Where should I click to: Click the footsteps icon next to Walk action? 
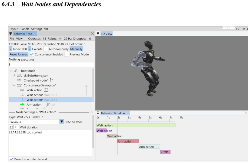[46, 90]
